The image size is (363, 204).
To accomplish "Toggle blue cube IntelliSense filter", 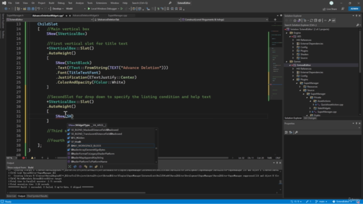I will click(75, 167).
